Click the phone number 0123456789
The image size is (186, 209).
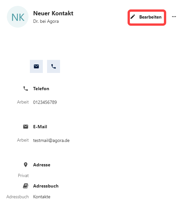[45, 102]
